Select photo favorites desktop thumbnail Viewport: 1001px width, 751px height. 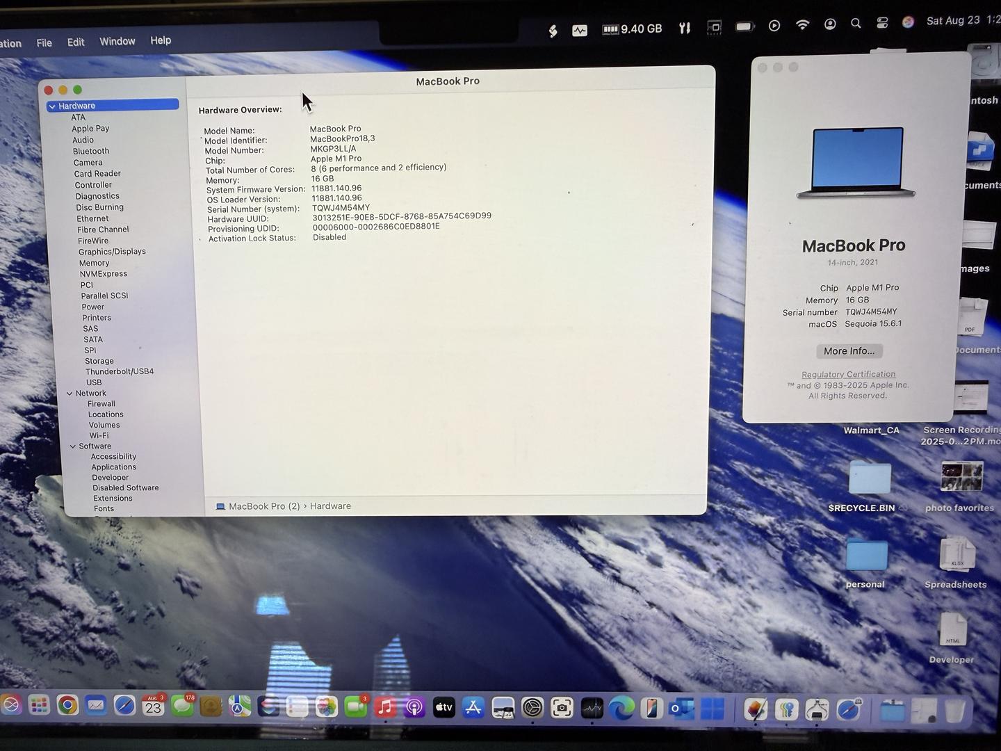click(962, 477)
